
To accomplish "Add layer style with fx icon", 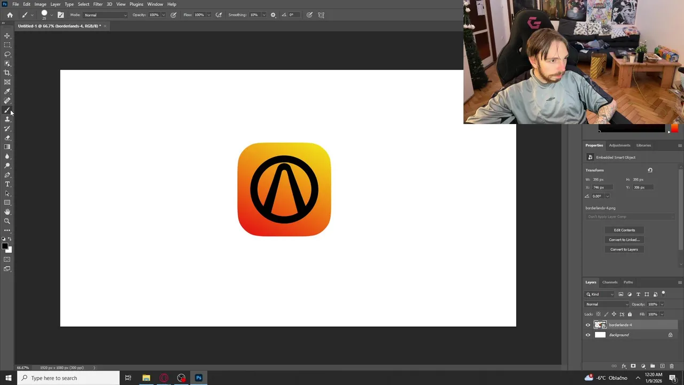I will click(x=624, y=366).
